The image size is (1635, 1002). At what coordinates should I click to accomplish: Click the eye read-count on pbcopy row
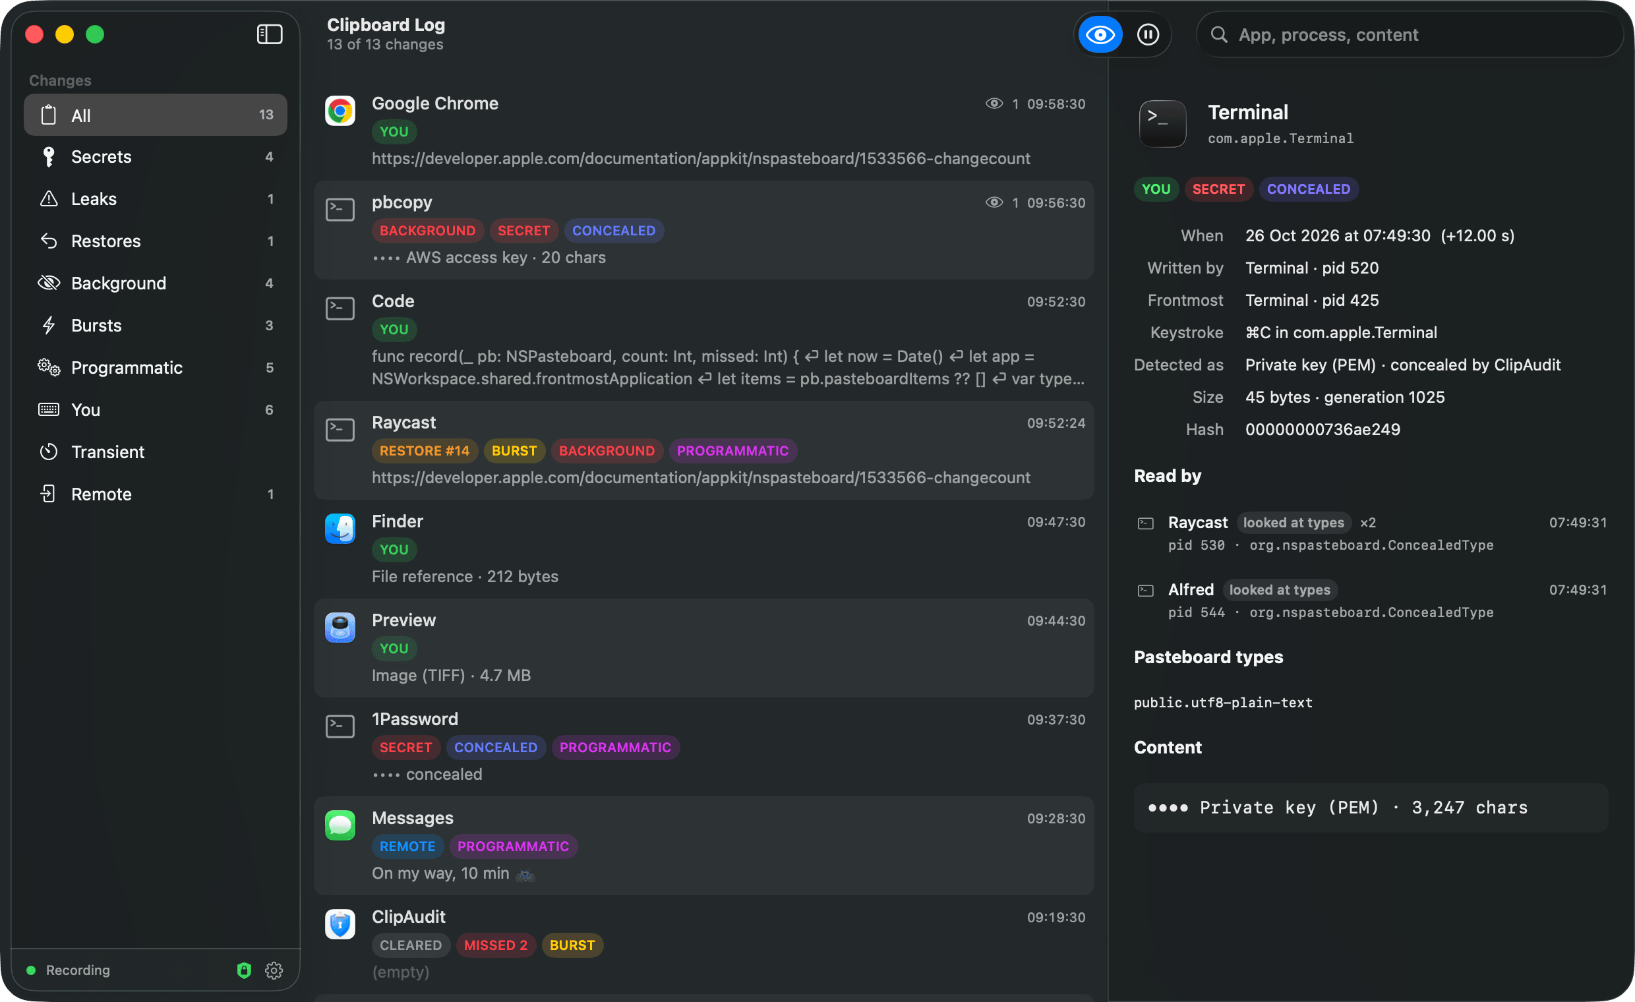point(1001,202)
